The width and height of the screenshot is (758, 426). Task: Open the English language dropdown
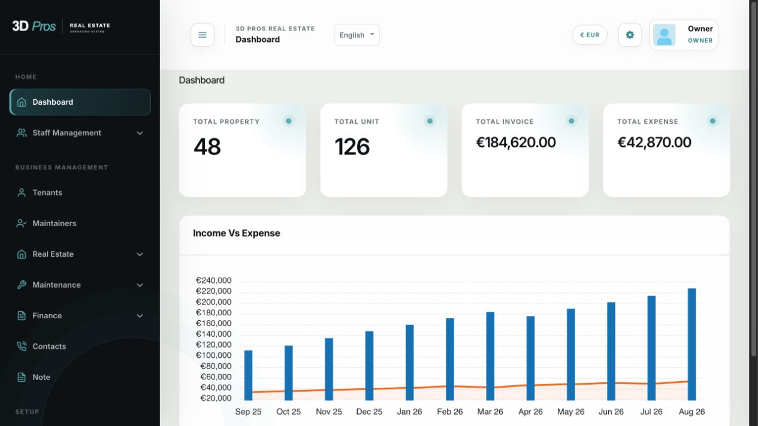coord(357,35)
